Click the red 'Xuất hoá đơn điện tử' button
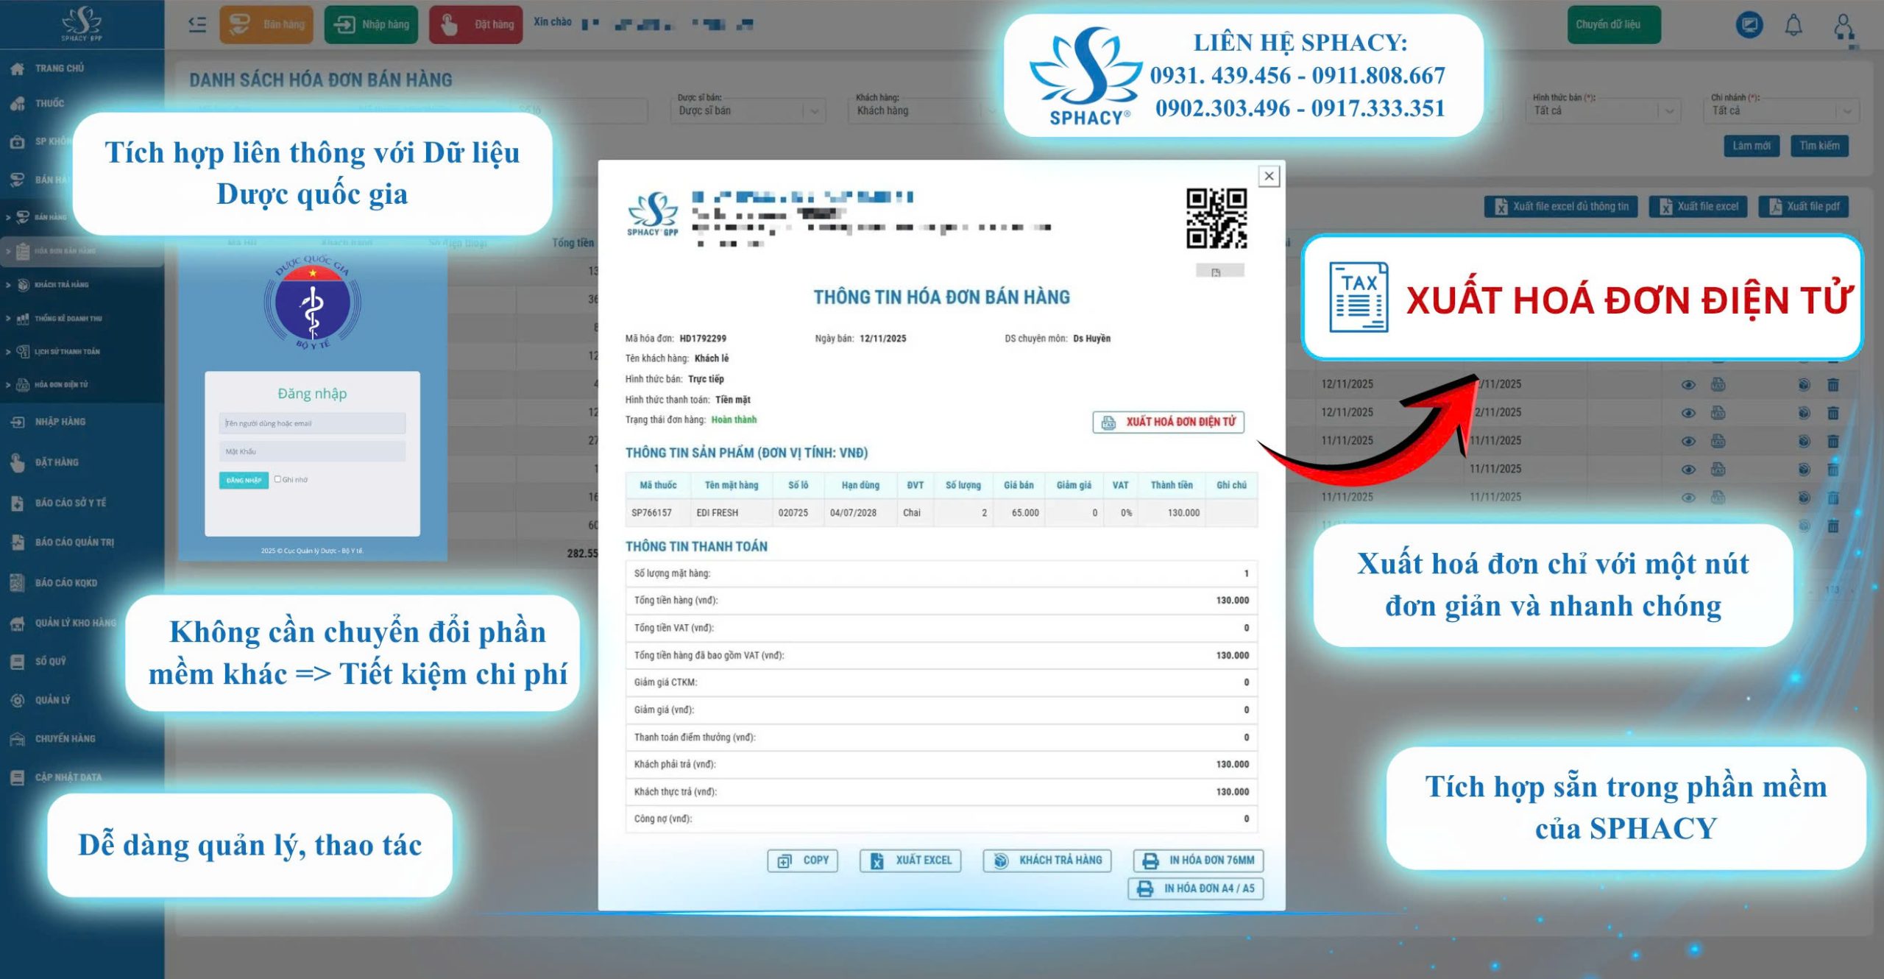Screen dimensions: 1884x979 tap(1168, 422)
